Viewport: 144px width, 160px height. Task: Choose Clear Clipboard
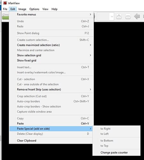pyautogui.click(x=51, y=140)
